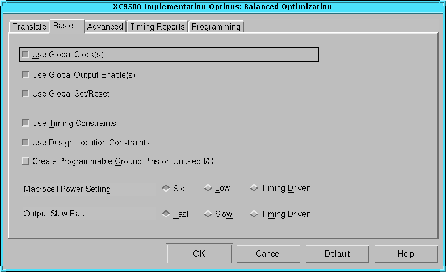Enable Use Global Clock(s) checkbox
Image resolution: width=446 pixels, height=272 pixels.
pos(25,55)
